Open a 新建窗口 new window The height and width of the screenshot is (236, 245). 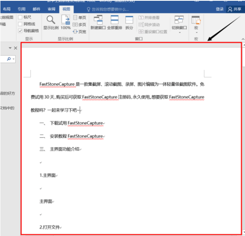98,23
